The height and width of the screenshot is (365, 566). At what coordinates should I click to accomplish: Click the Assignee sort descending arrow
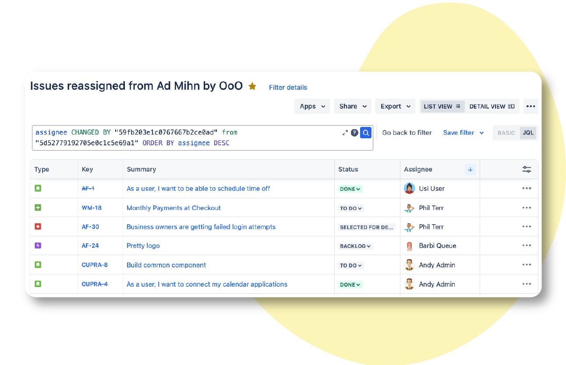coord(470,169)
